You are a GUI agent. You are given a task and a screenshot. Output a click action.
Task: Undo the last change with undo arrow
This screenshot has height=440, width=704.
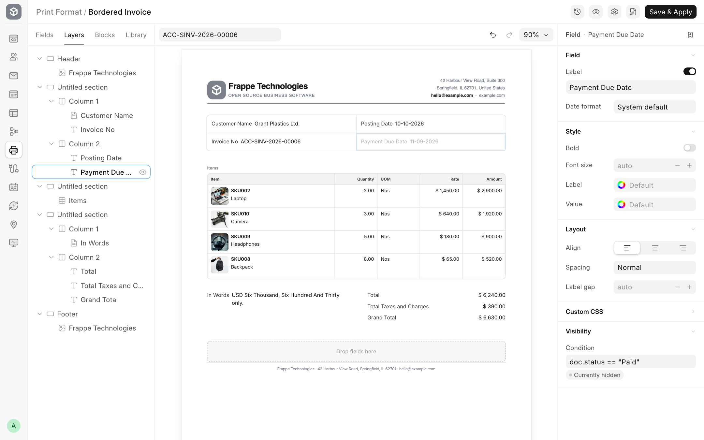pos(493,35)
